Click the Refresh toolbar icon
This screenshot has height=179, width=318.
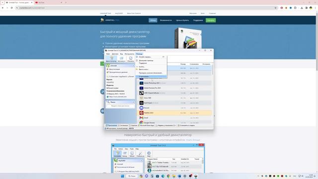[131, 59]
